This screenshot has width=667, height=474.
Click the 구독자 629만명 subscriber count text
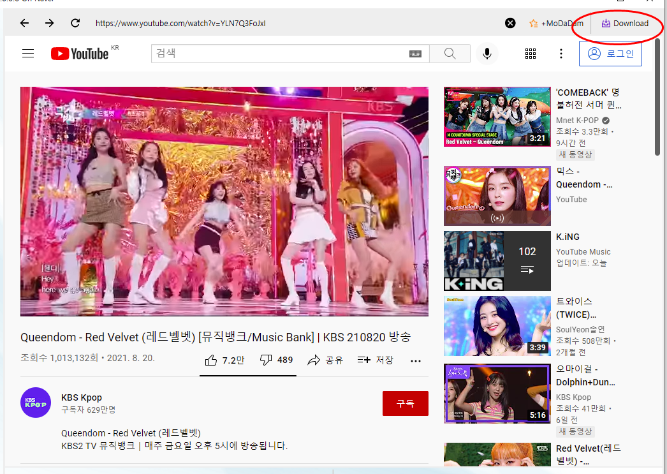pyautogui.click(x=89, y=410)
